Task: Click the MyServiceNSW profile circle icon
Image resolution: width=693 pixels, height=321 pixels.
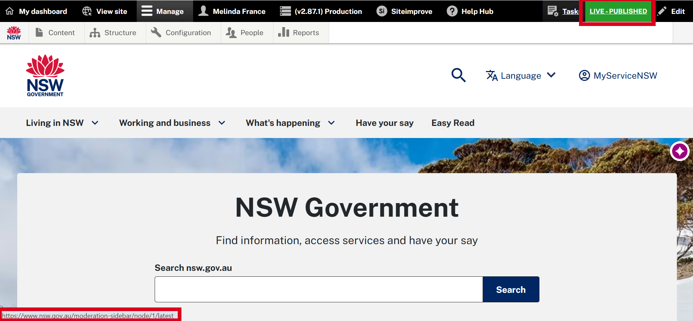Action: [x=584, y=75]
